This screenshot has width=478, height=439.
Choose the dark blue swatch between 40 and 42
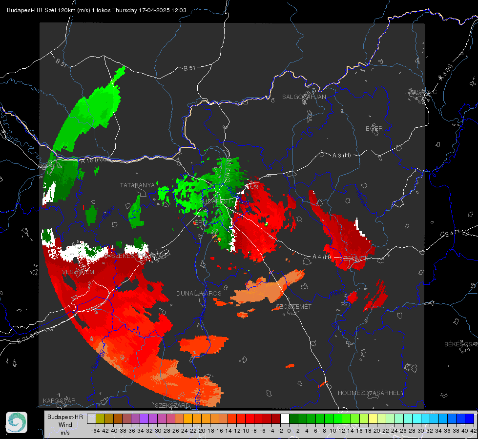click(x=469, y=419)
